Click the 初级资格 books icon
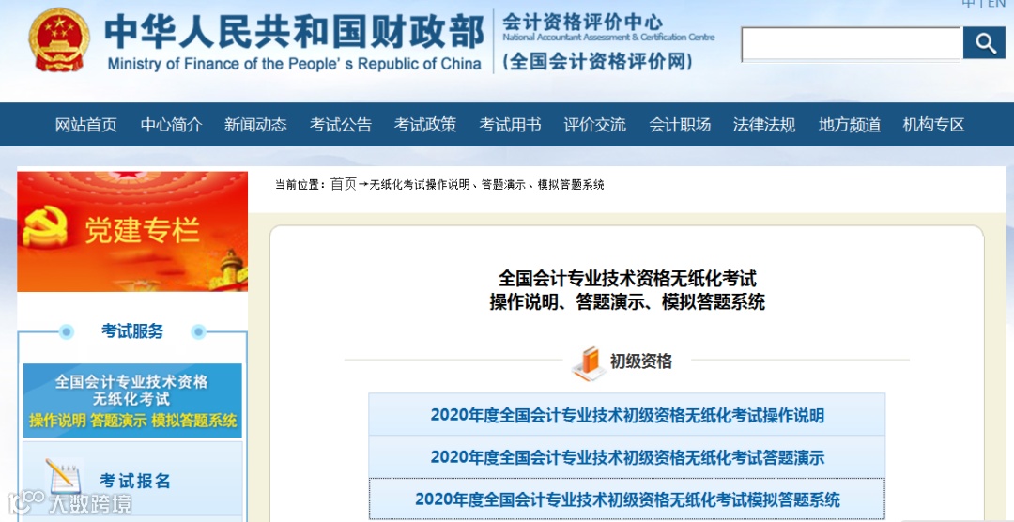The image size is (1014, 522). (588, 363)
